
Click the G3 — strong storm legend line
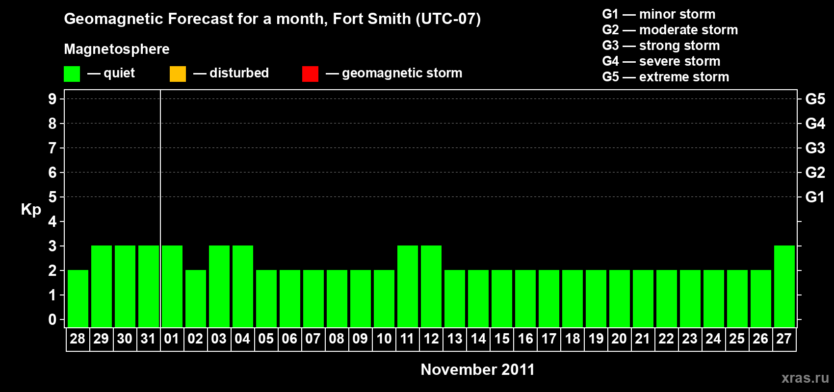click(x=661, y=46)
